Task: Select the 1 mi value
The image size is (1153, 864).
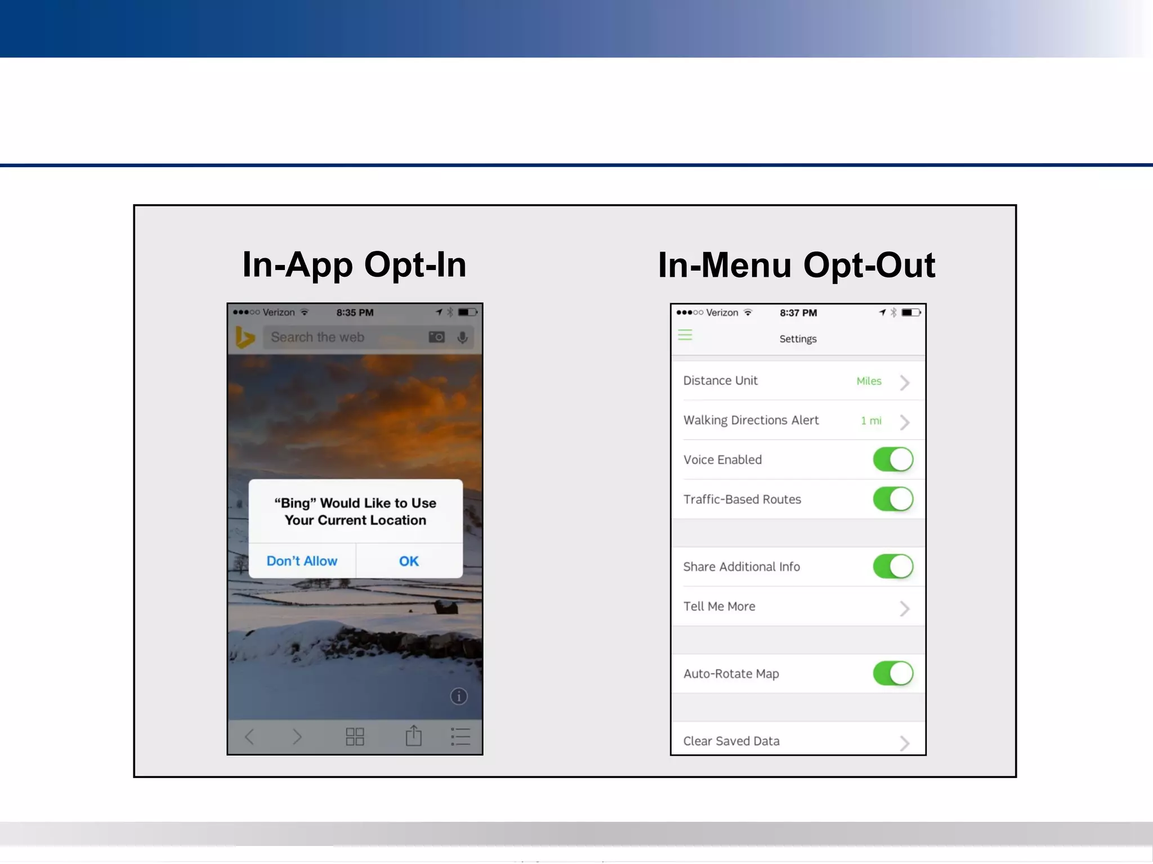Action: tap(871, 420)
